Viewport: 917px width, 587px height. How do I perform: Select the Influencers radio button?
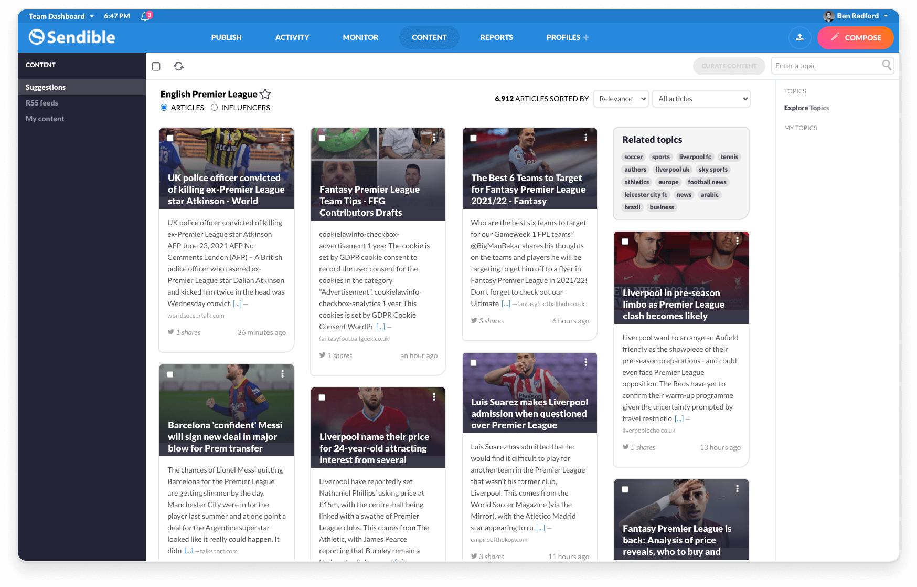click(x=214, y=107)
